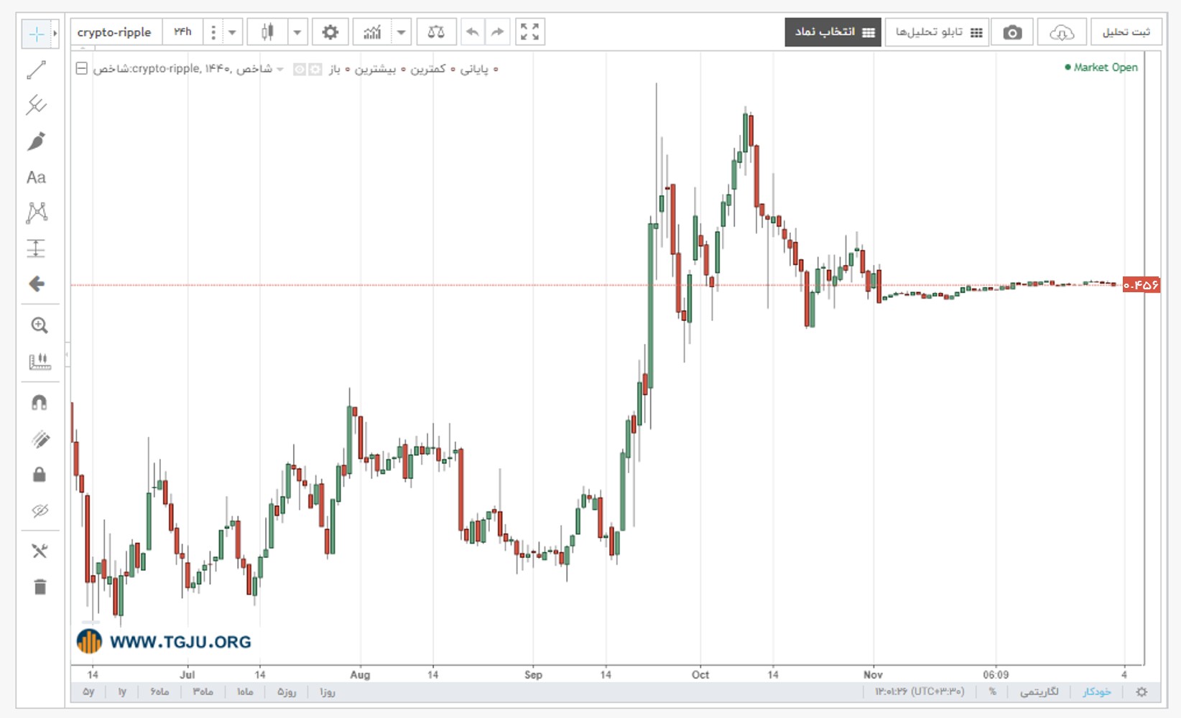Open the تابلو تحلیل‌ها panel button

pyautogui.click(x=937, y=32)
